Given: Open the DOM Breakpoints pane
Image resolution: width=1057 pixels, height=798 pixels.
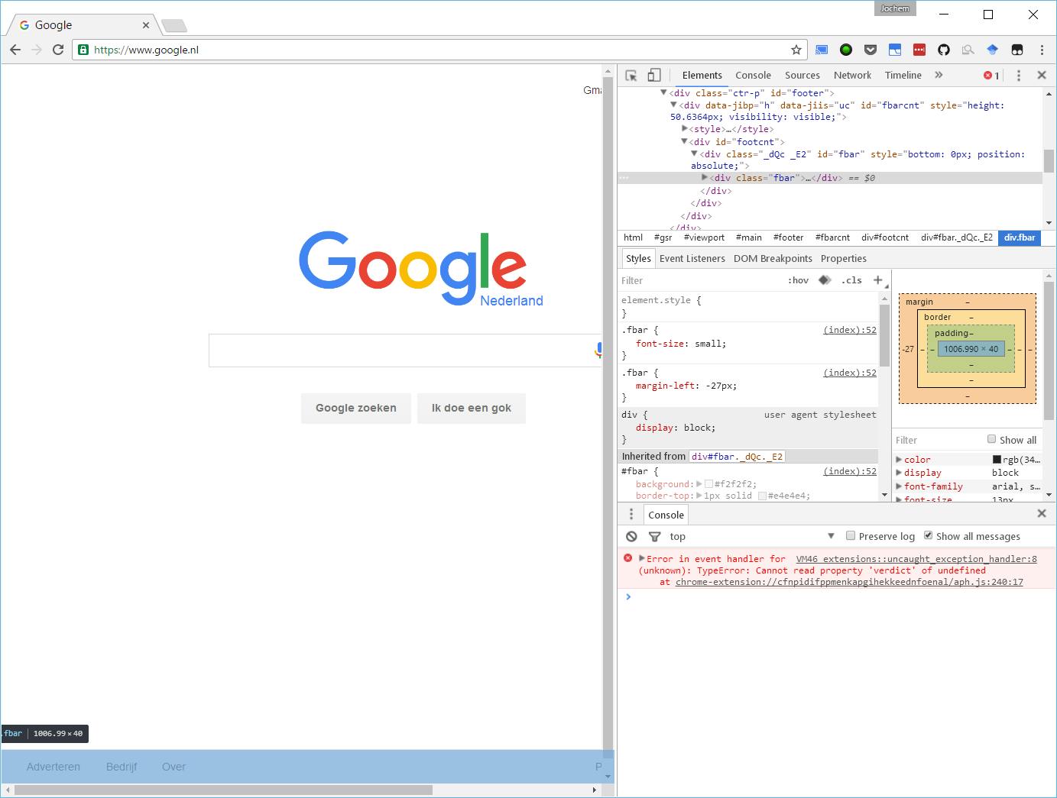Looking at the screenshot, I should pos(773,258).
